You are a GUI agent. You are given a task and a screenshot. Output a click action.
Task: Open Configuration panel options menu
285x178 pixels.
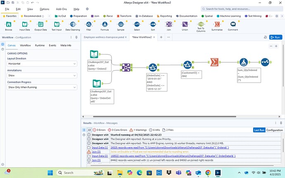pos(71,37)
